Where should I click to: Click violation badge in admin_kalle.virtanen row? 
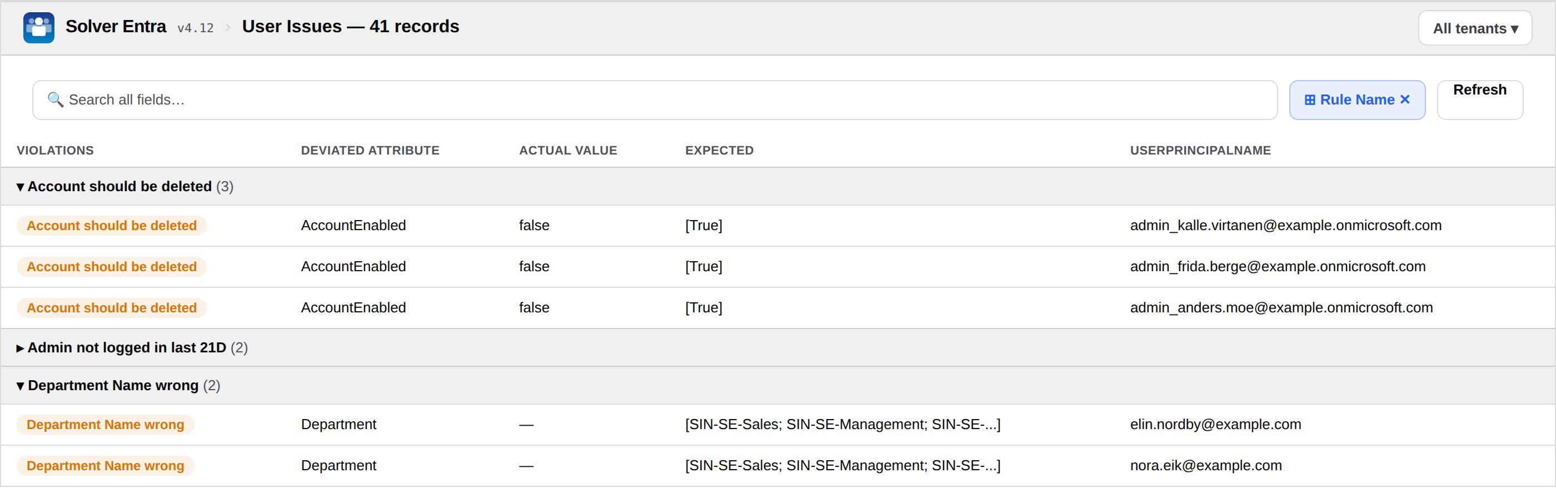point(111,226)
